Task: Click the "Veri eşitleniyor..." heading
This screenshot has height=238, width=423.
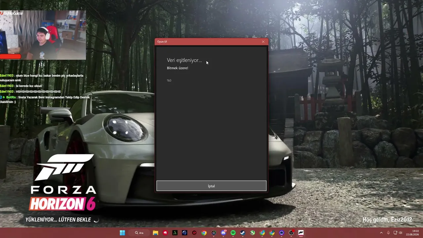Action: [184, 60]
